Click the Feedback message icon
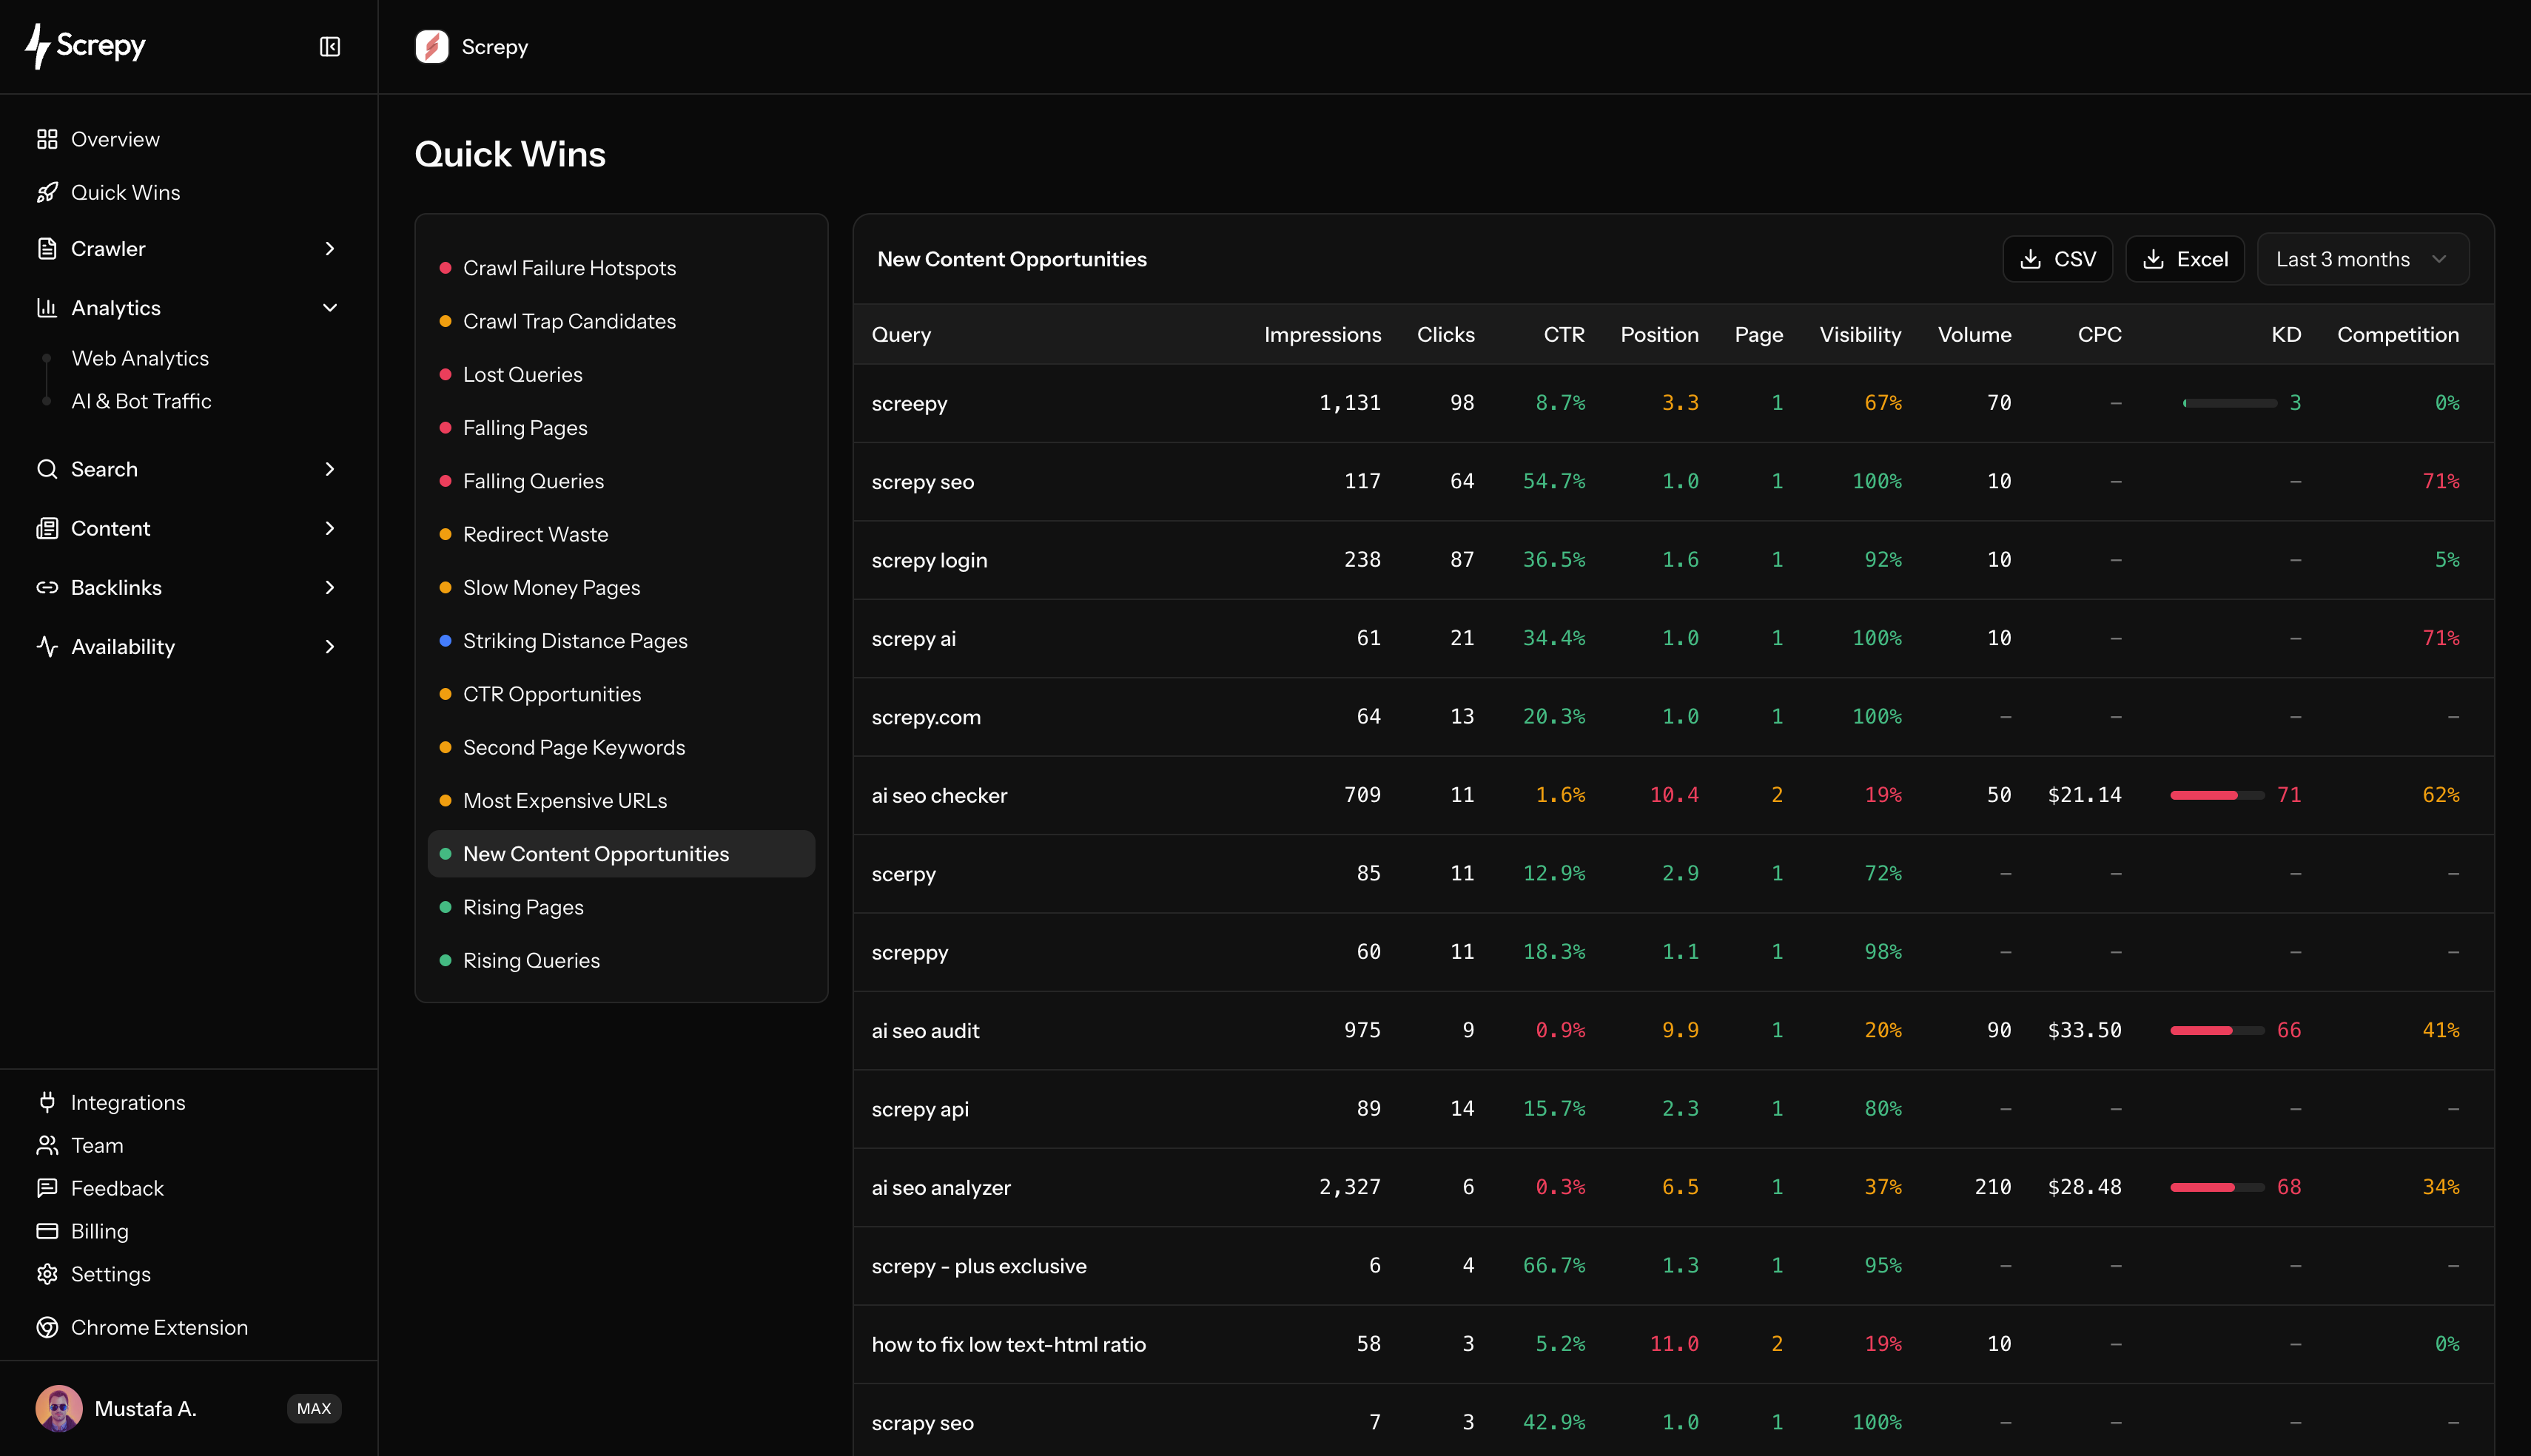The width and height of the screenshot is (2531, 1456). tap(47, 1188)
